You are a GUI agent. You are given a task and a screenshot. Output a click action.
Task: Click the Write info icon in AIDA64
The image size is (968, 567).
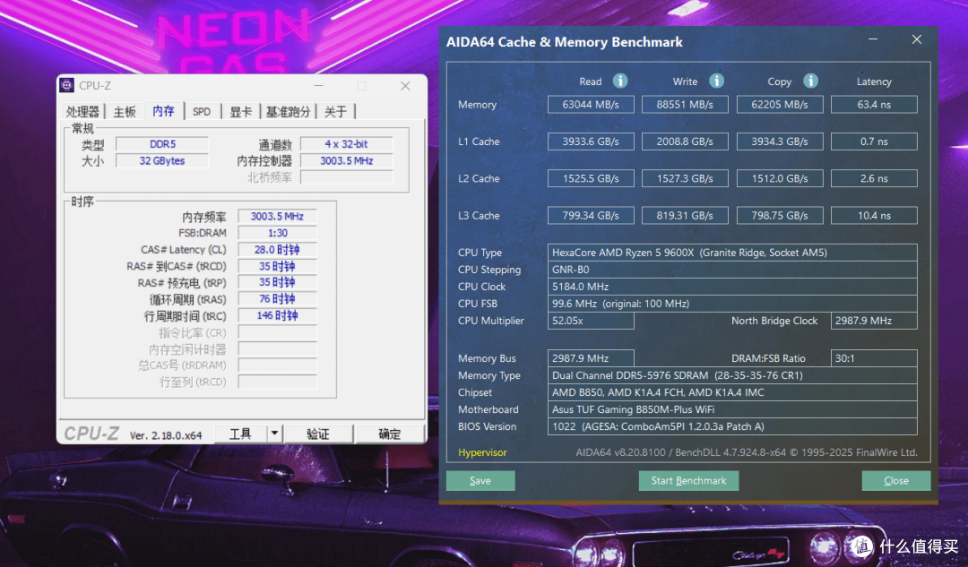click(x=716, y=81)
